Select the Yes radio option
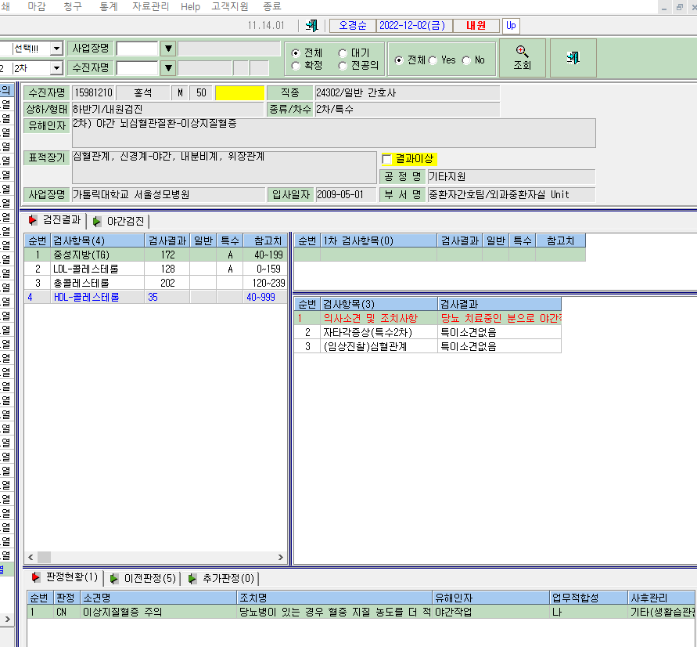This screenshot has width=697, height=647. pos(433,60)
